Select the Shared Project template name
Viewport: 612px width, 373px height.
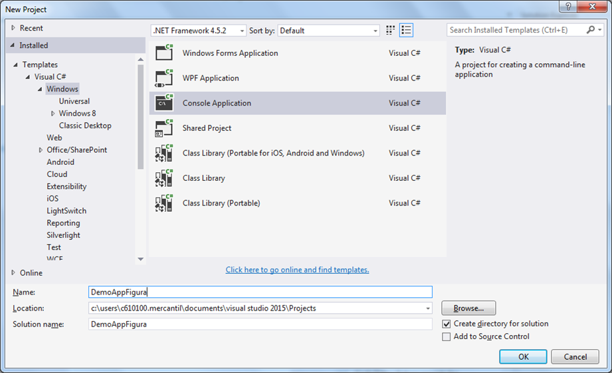click(207, 128)
